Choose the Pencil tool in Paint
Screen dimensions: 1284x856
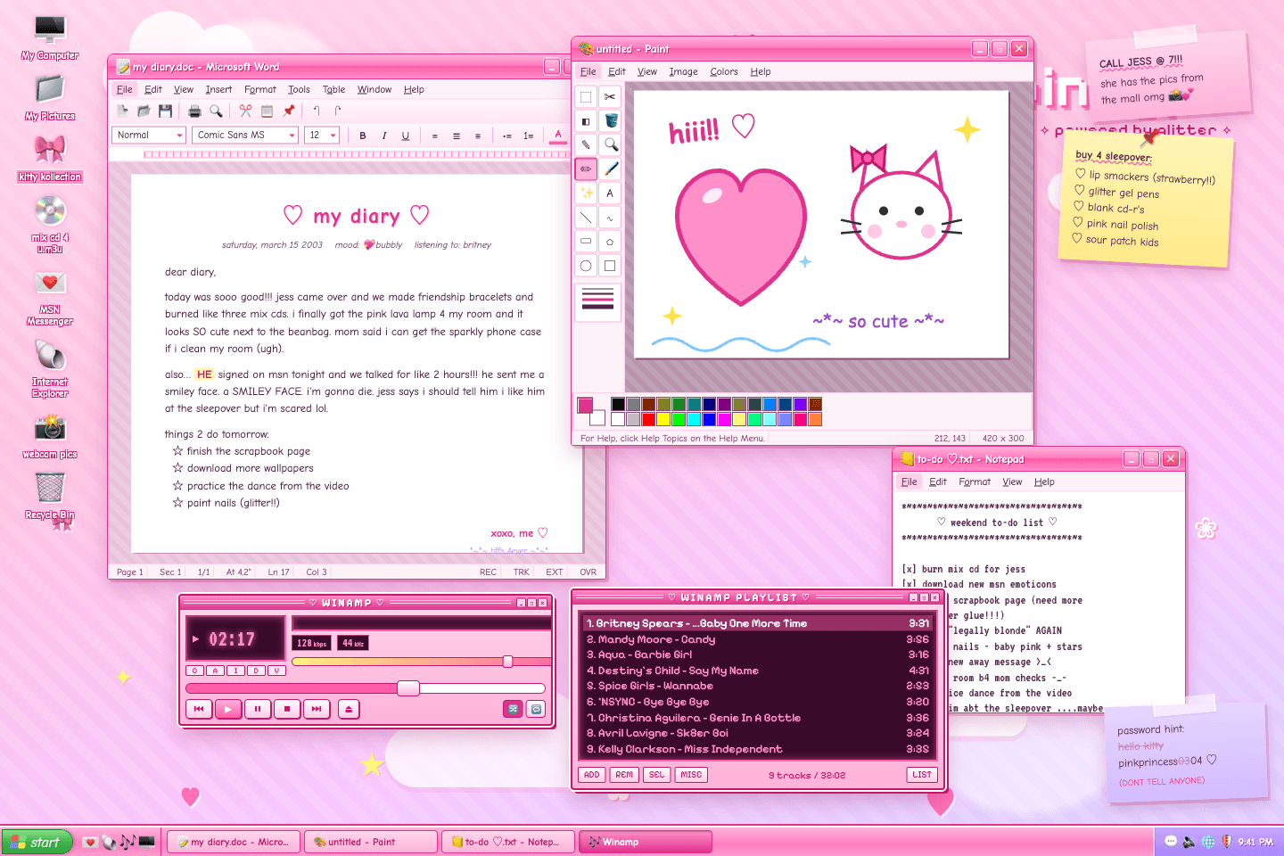[586, 169]
